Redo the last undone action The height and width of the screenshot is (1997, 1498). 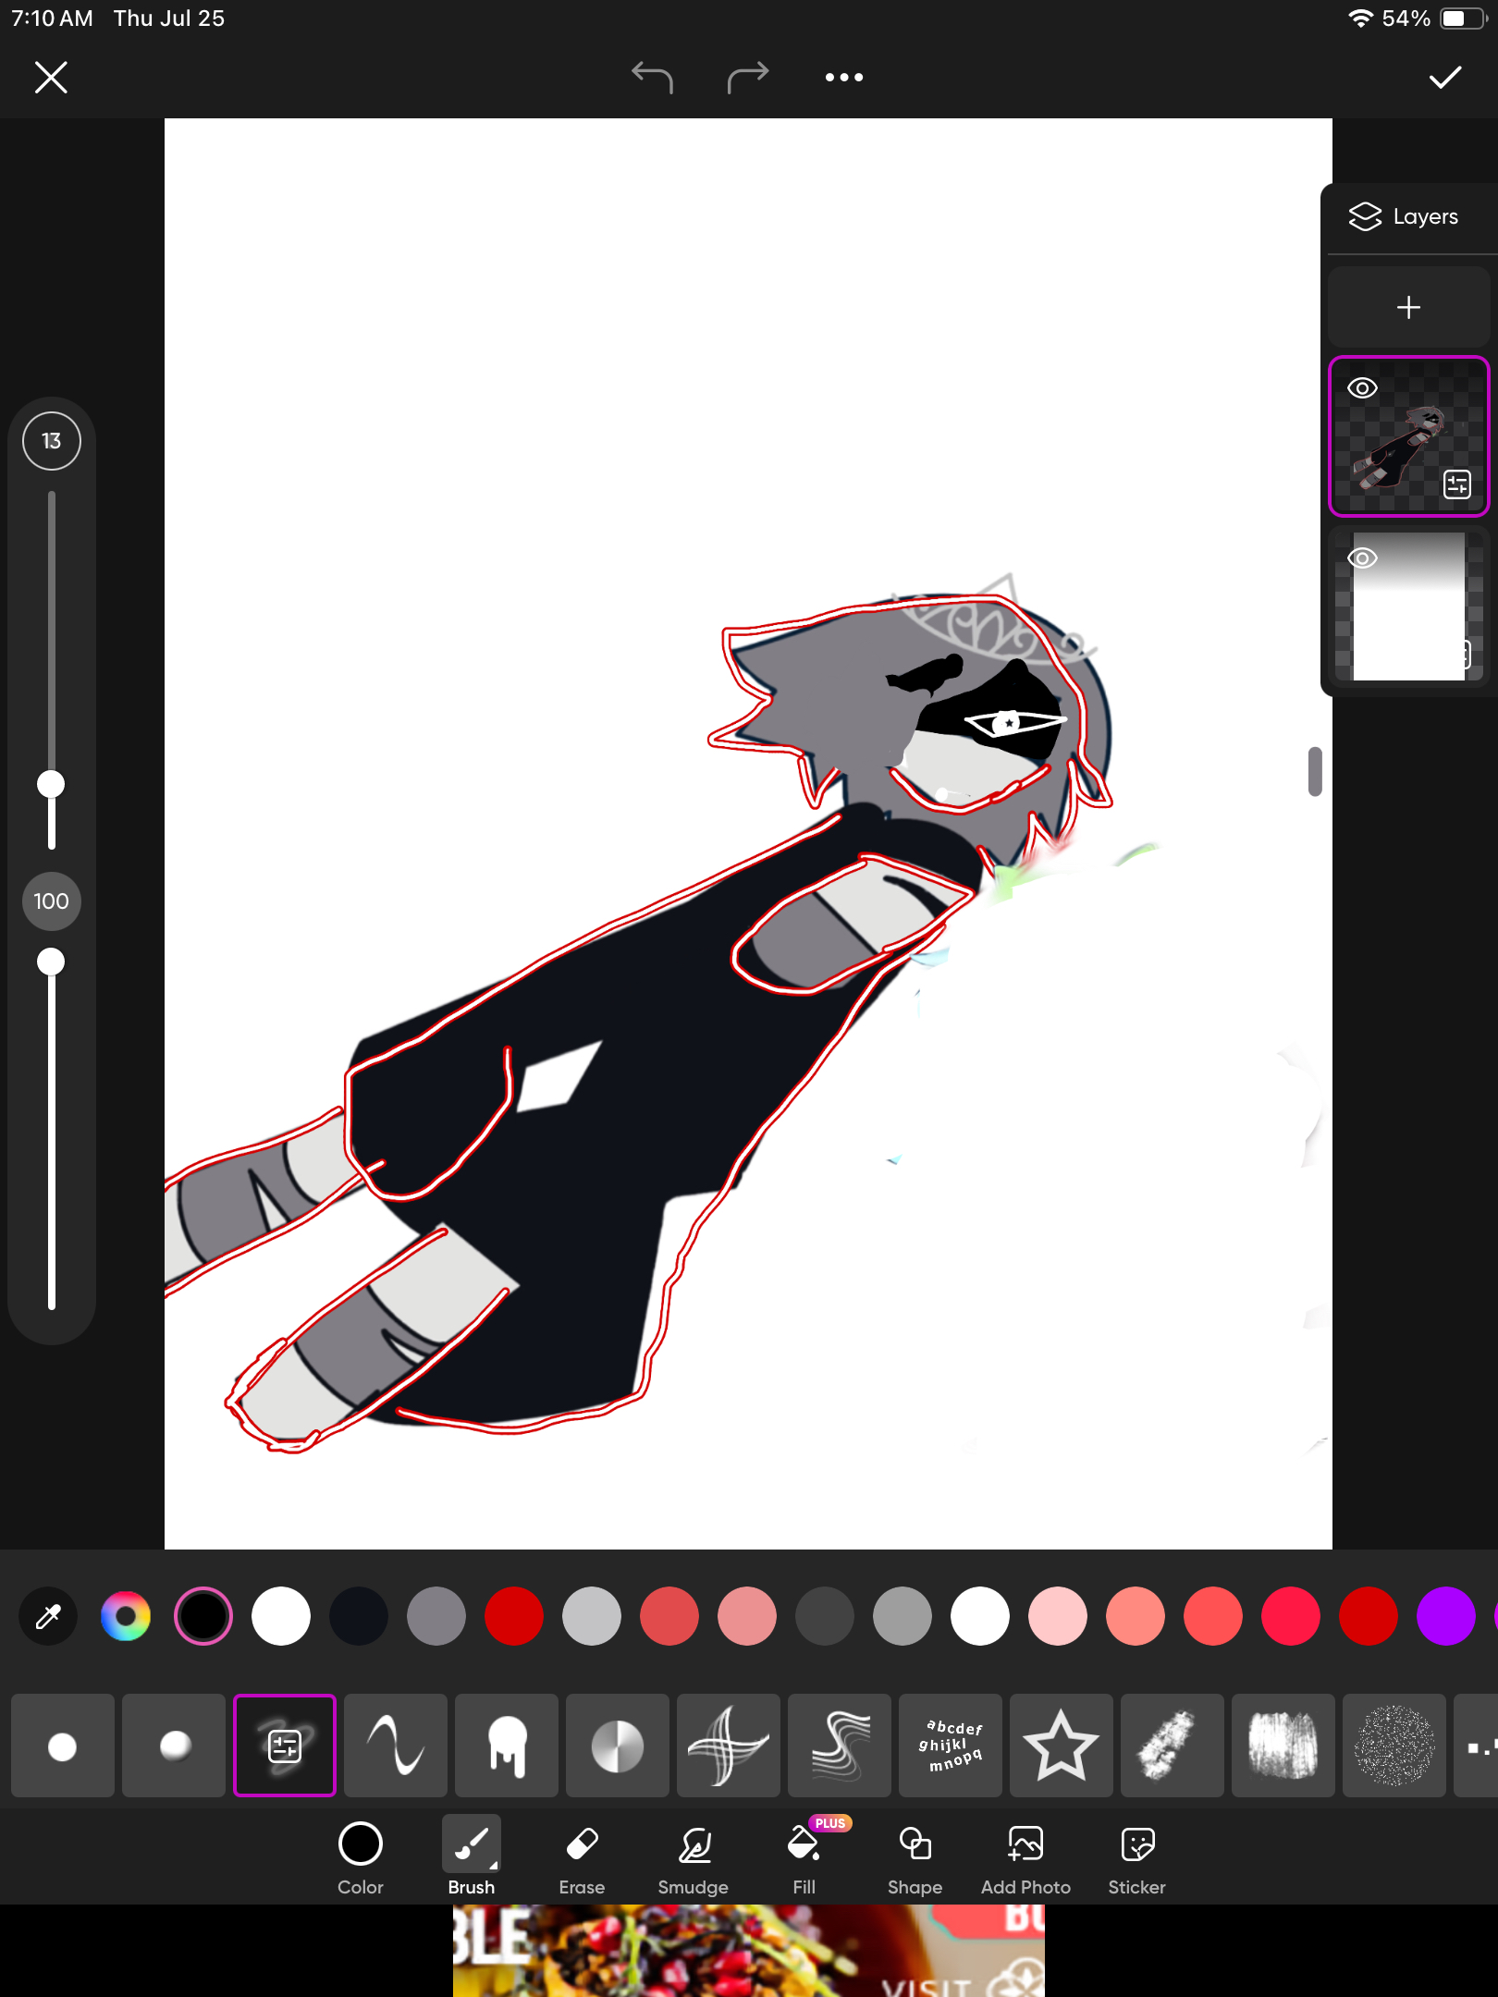click(747, 78)
